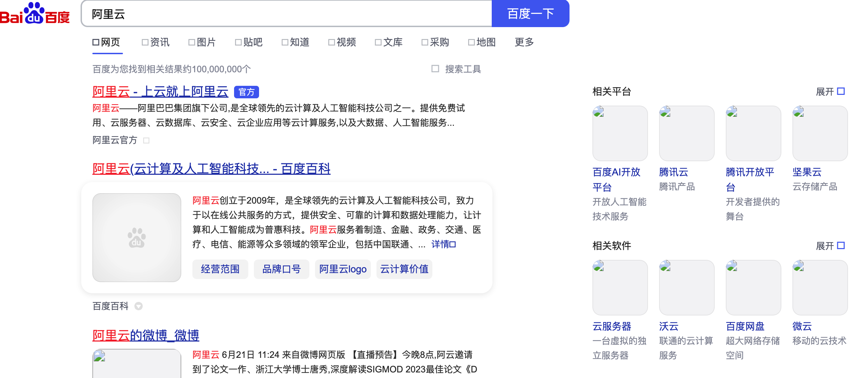Select the 网页 tab
Screen dimensions: 864x378
pos(107,42)
